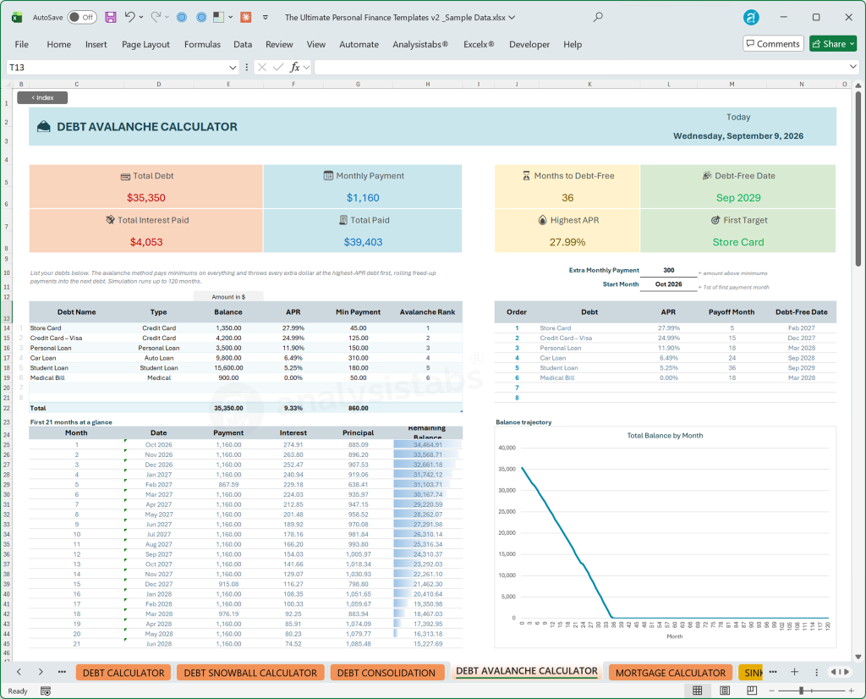Click the Cancel X icon in formula bar
Screen dimensions: 866x699
pyautogui.click(x=262, y=68)
